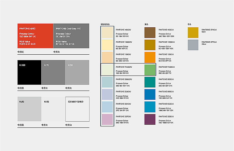Viewport: 234px width, 151px height.
Task: Pick the K:10 very light gray swatch
Action: (x=53, y=109)
